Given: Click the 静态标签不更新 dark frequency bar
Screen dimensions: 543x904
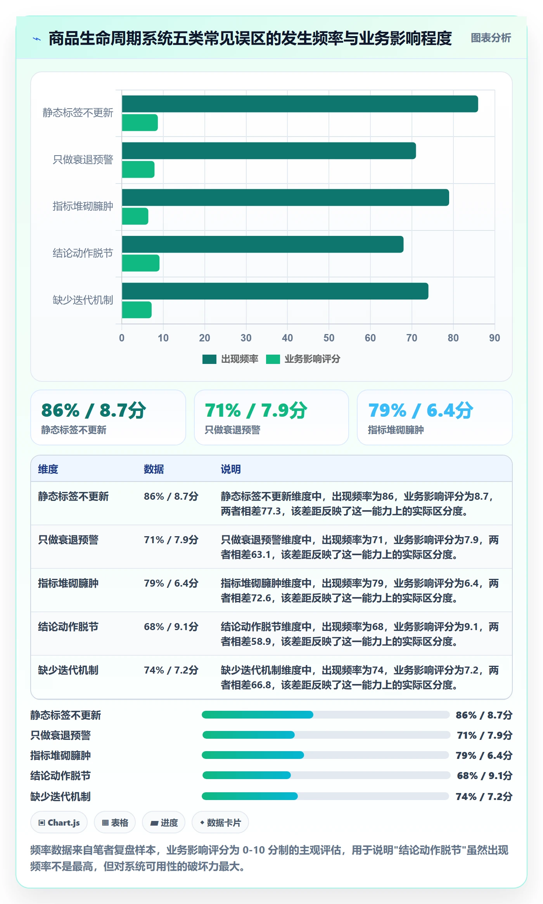Looking at the screenshot, I should click(300, 104).
